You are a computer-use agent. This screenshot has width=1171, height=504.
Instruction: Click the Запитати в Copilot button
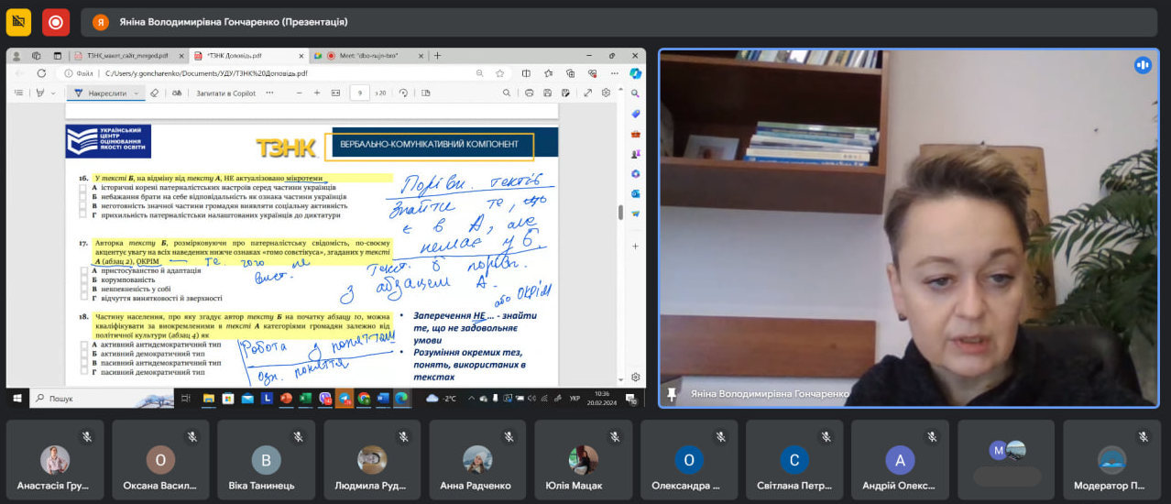click(225, 93)
